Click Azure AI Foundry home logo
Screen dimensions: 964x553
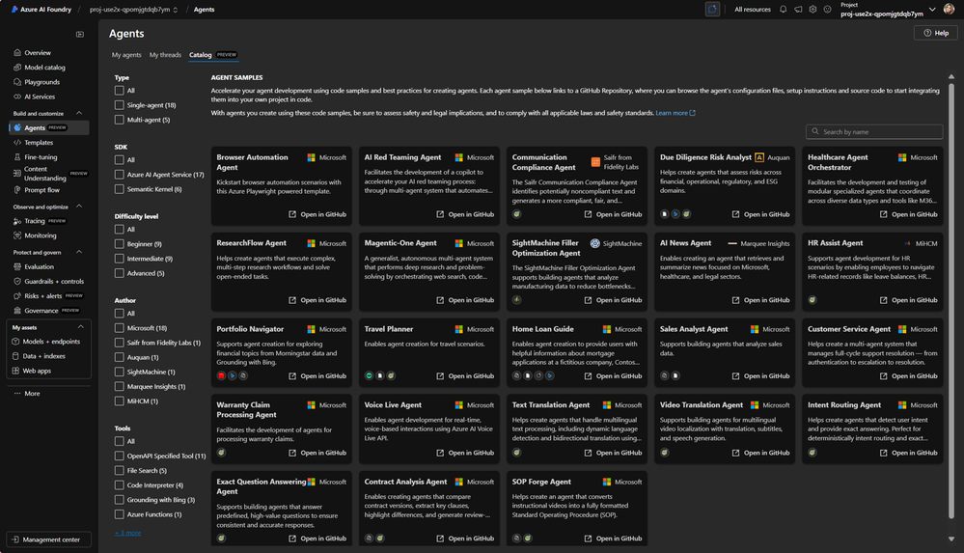[41, 10]
